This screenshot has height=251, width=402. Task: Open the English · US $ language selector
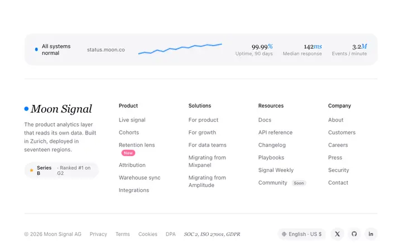click(301, 234)
